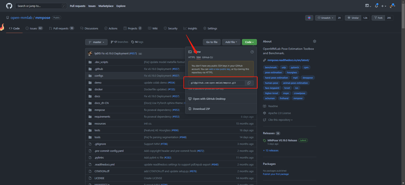Viewport: 405px width, 185px height.
Task: Click the GitHub octocat logo
Action: tap(9, 6)
